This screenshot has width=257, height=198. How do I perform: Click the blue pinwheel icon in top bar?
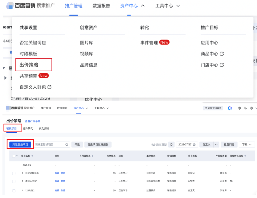230,108
